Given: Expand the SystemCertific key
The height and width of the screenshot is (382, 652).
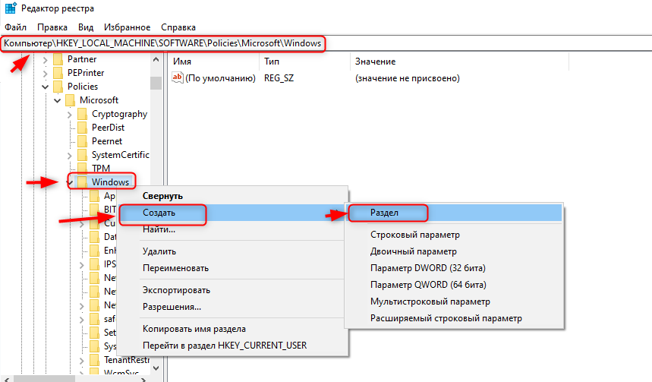Looking at the screenshot, I should coord(69,156).
